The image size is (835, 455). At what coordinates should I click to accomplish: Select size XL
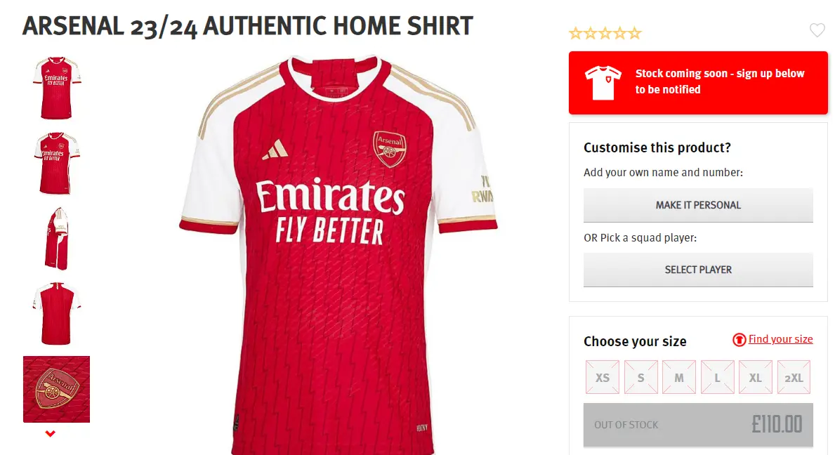(755, 376)
